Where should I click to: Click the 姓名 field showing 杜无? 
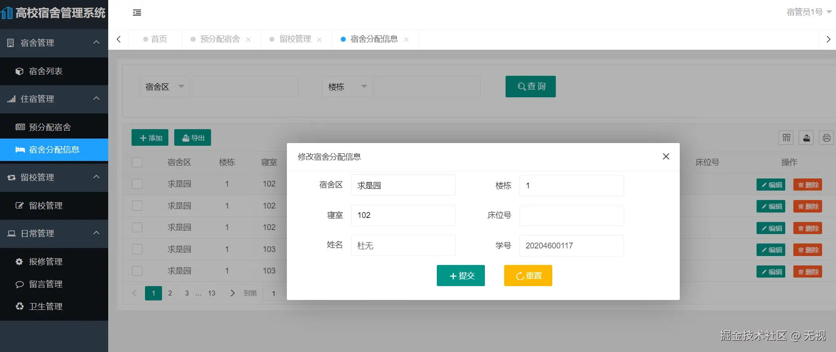point(403,245)
